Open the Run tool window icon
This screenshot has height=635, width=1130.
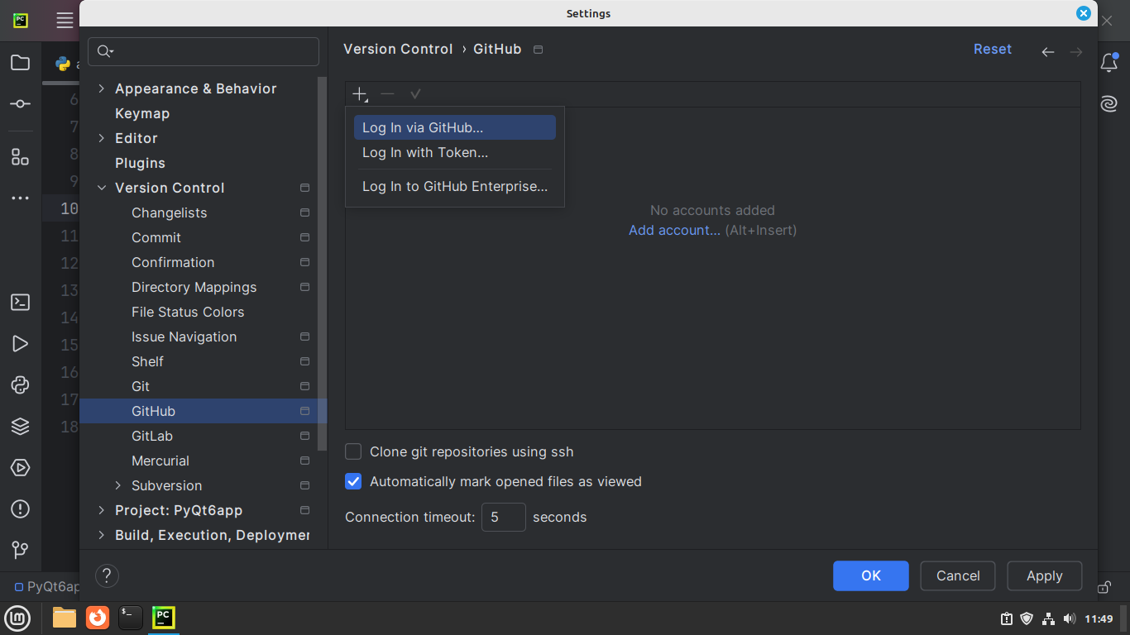point(21,344)
